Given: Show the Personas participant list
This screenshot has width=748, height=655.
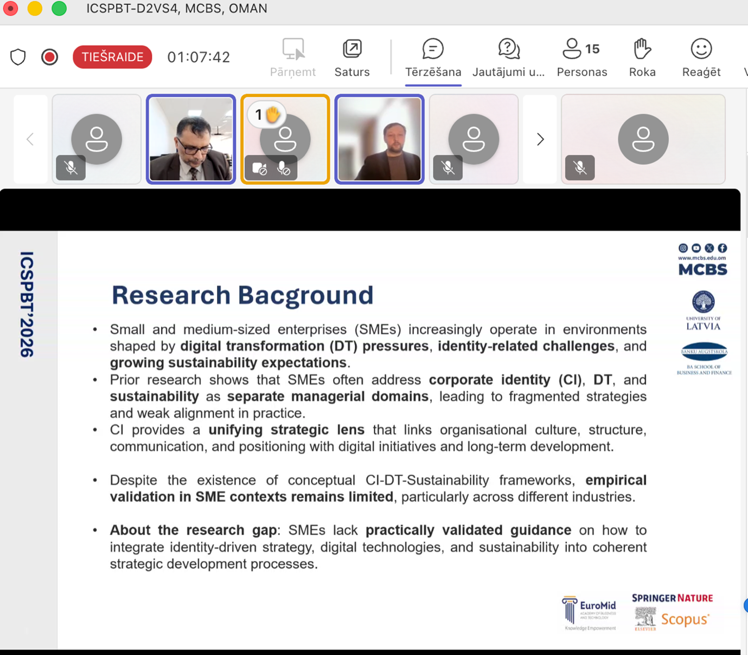Looking at the screenshot, I should point(581,57).
